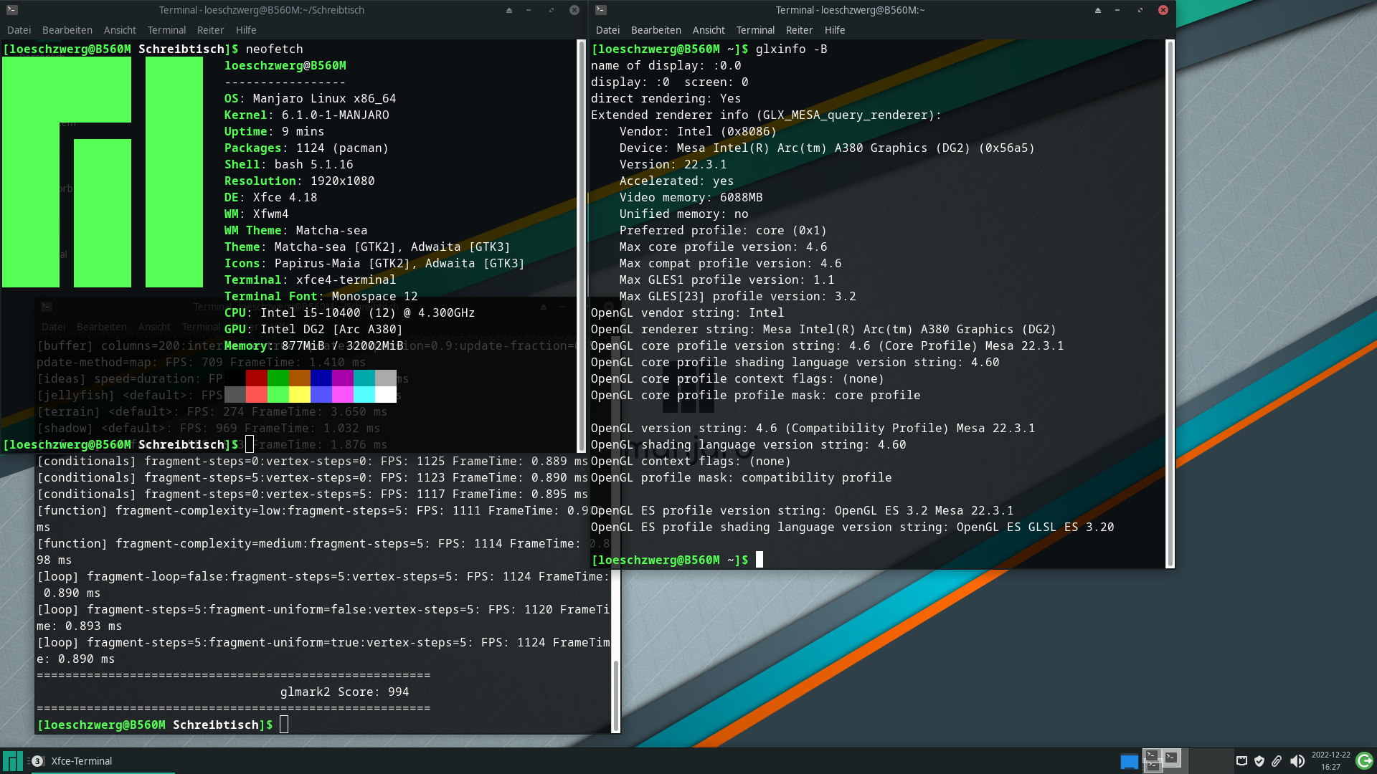Screen dimensions: 1377x774
Task: Click the workspace switcher window thumbnails
Action: [x=1163, y=760]
